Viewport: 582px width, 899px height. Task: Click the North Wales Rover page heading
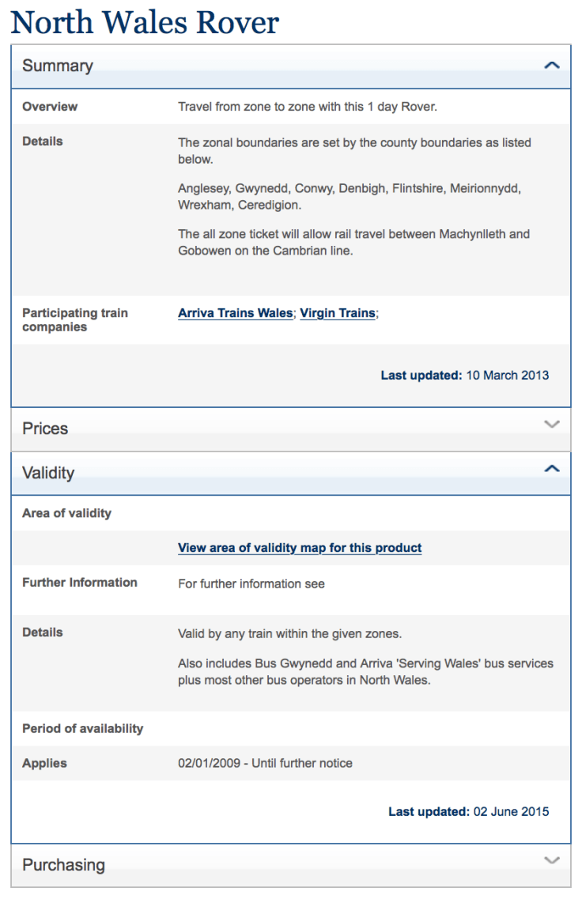(x=145, y=22)
